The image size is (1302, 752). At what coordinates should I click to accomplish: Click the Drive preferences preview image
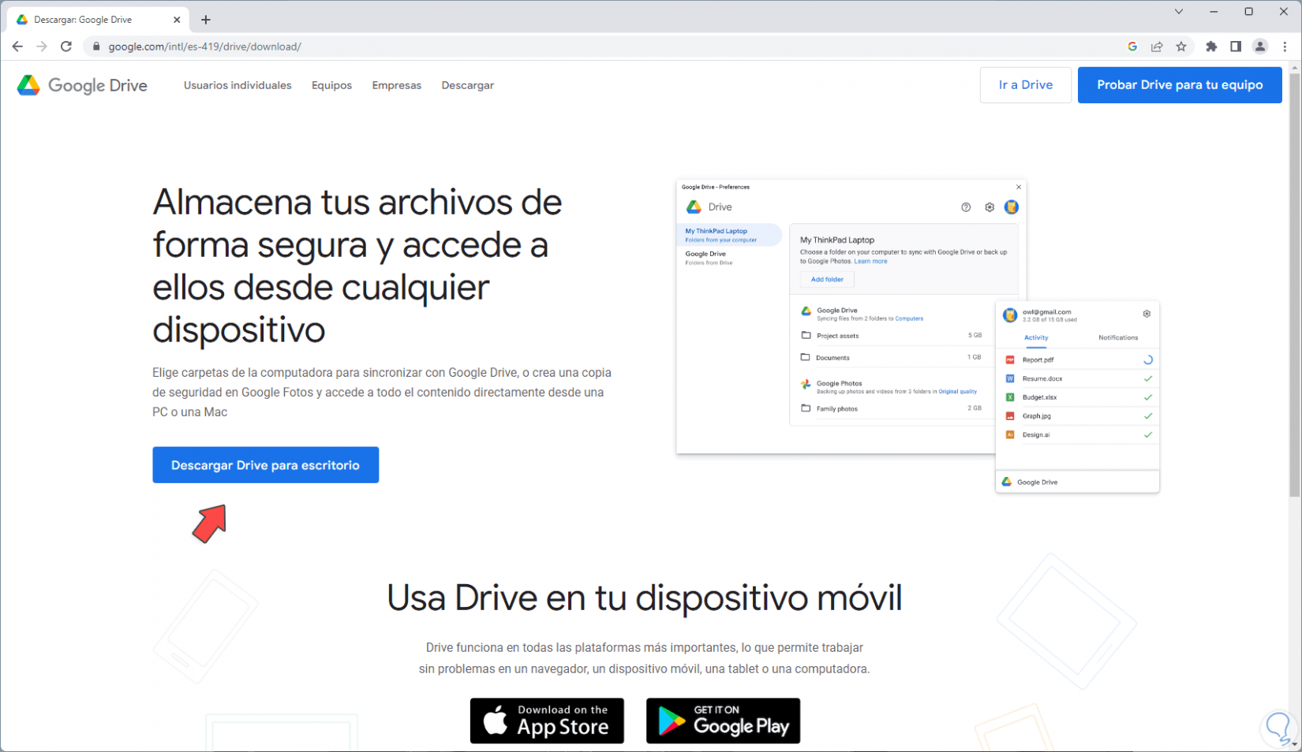[x=918, y=337]
